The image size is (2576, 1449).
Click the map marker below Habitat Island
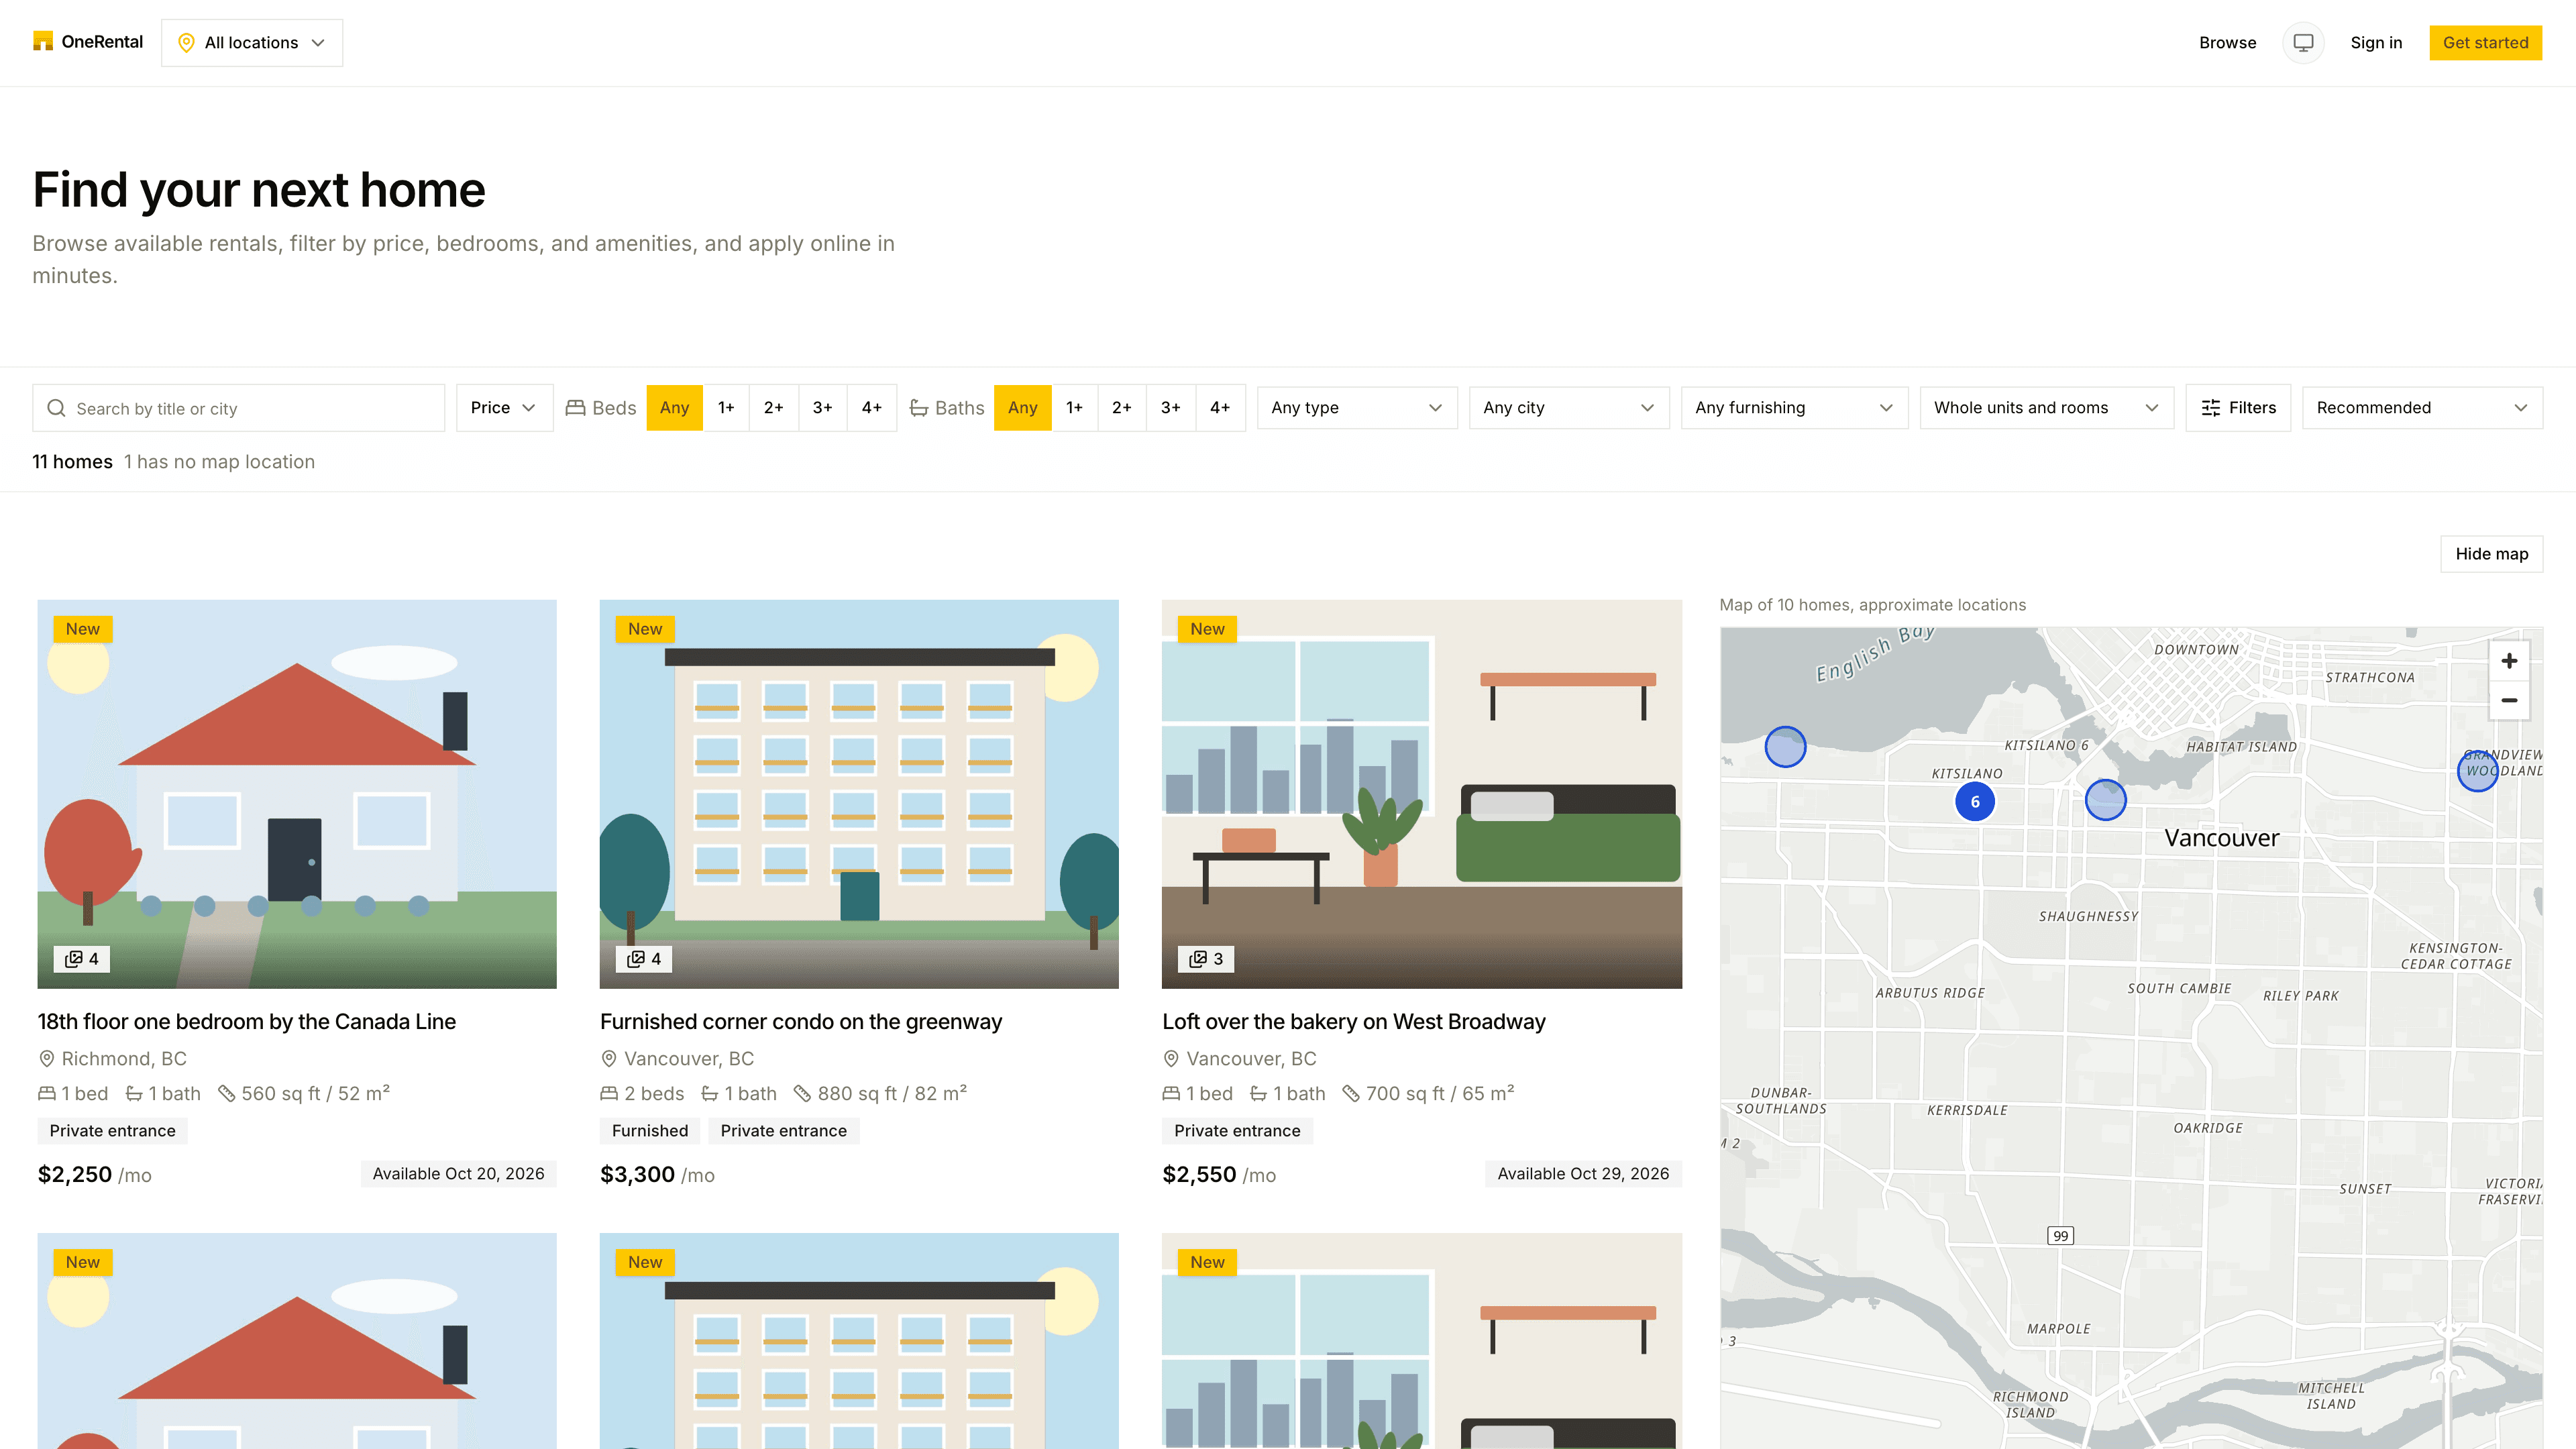coord(2105,800)
